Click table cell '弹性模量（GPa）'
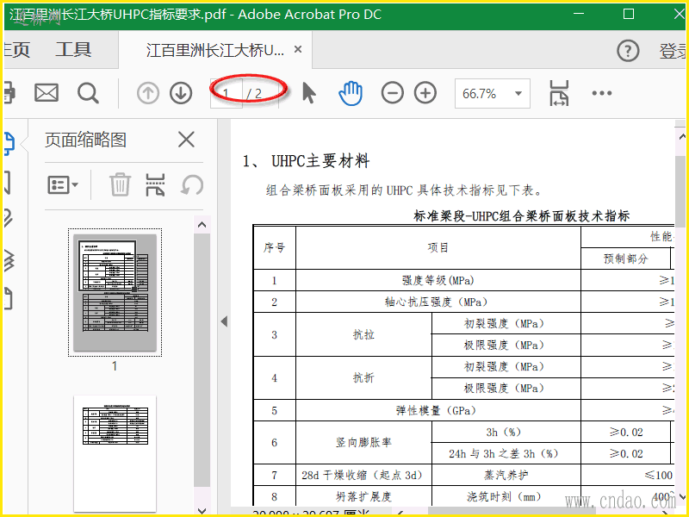689x517 pixels. click(438, 410)
